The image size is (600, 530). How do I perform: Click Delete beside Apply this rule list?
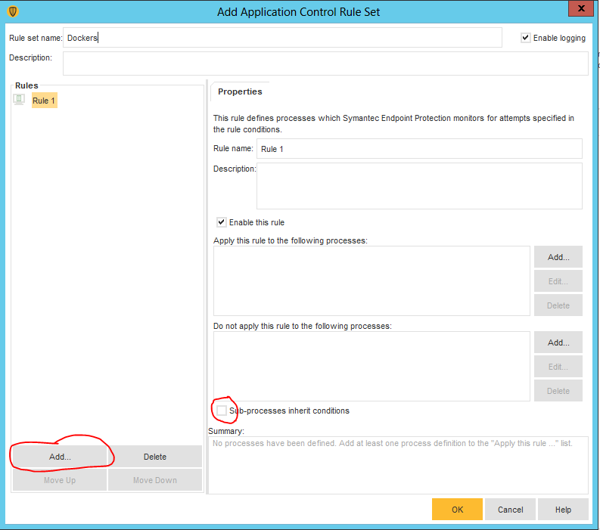[558, 305]
